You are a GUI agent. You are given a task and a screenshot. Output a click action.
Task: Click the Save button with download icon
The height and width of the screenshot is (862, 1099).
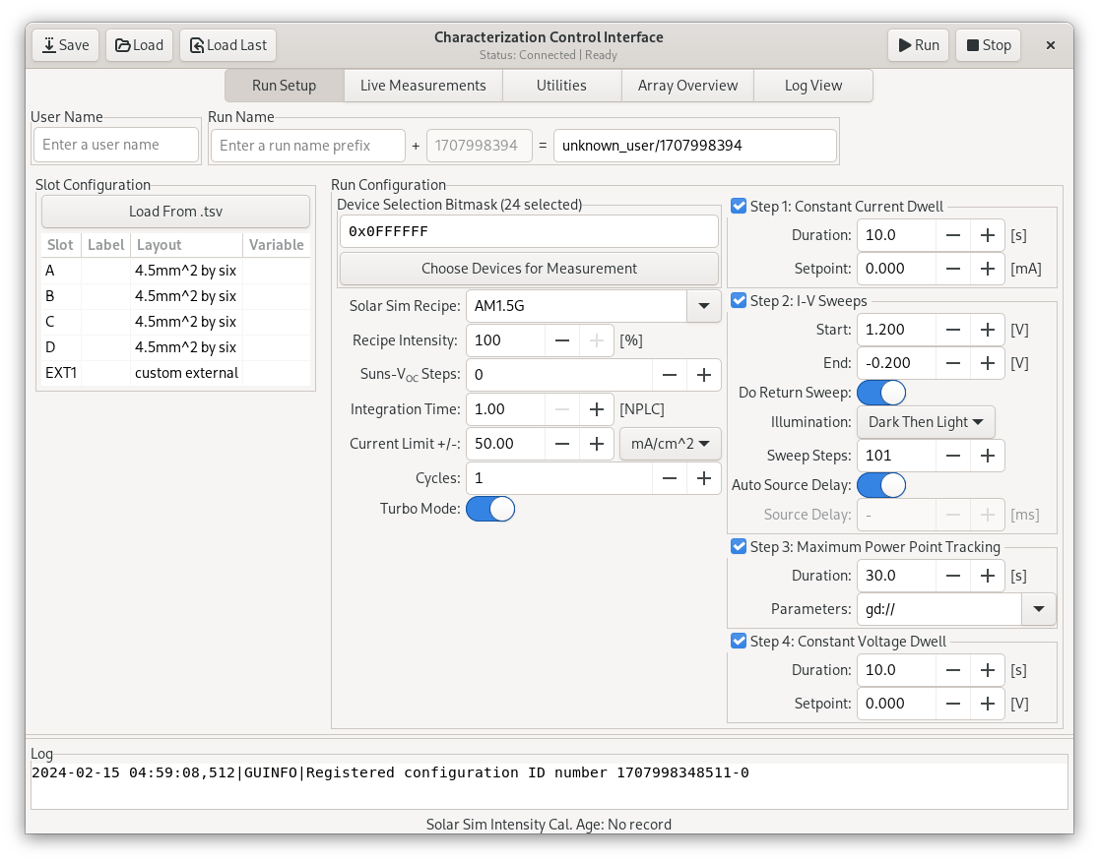pos(65,45)
